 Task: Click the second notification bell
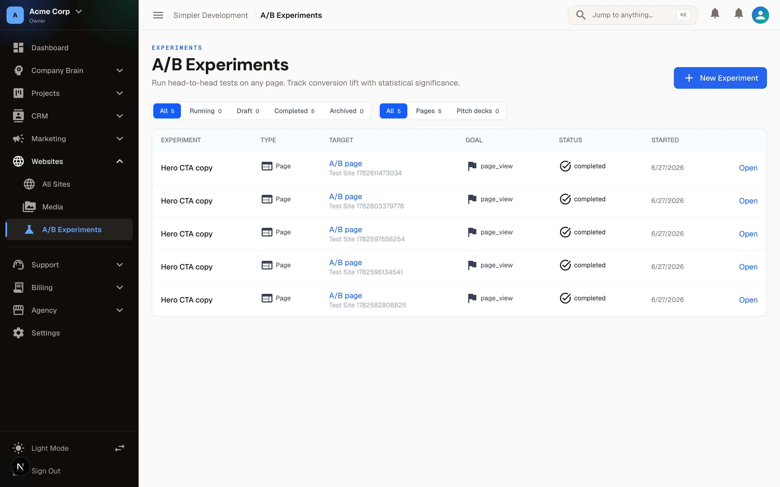pos(739,13)
